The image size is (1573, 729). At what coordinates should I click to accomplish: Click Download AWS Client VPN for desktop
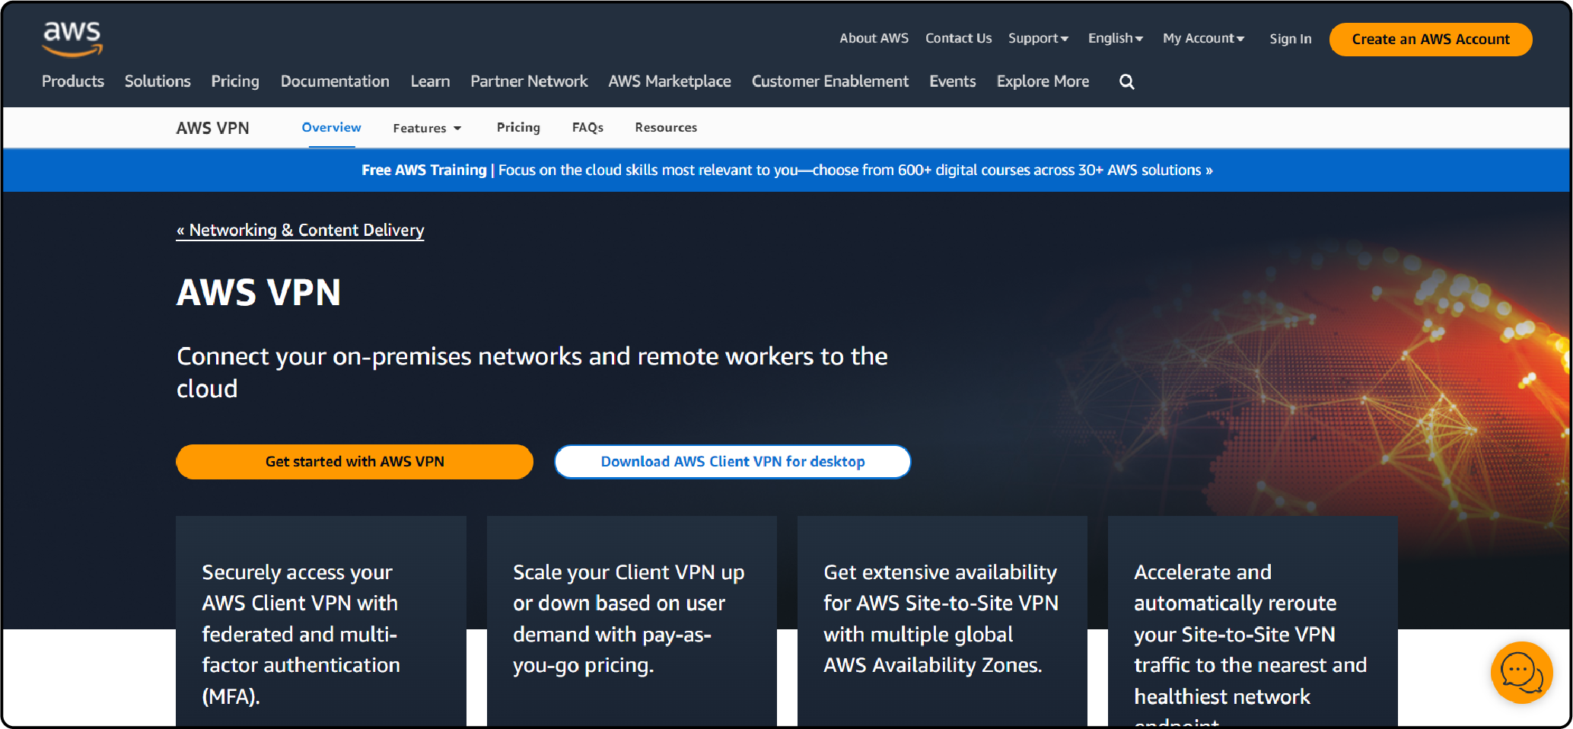coord(733,462)
